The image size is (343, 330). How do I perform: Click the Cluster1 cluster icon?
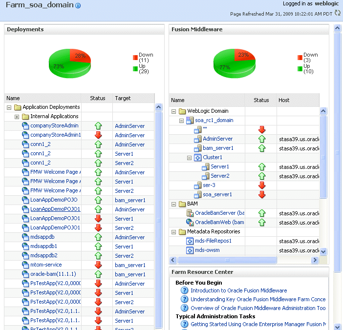coord(197,158)
